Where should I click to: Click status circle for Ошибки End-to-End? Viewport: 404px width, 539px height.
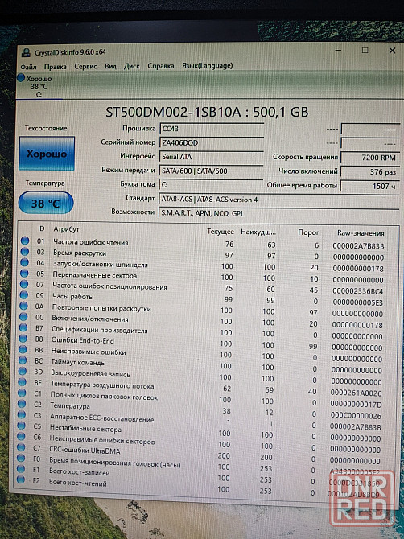pos(23,338)
